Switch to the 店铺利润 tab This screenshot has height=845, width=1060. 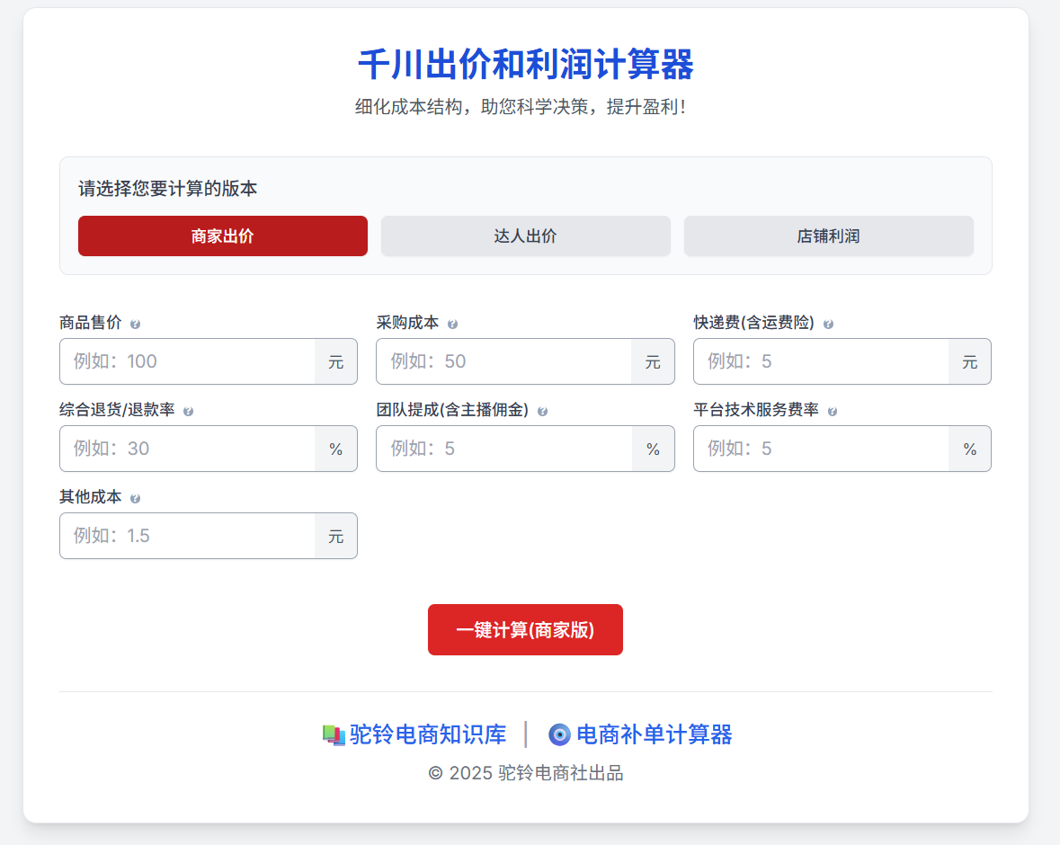829,236
